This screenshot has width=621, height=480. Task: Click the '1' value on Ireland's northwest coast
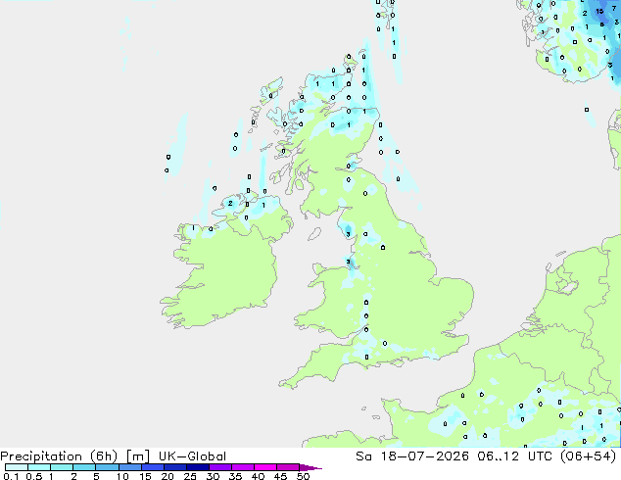pos(193,227)
